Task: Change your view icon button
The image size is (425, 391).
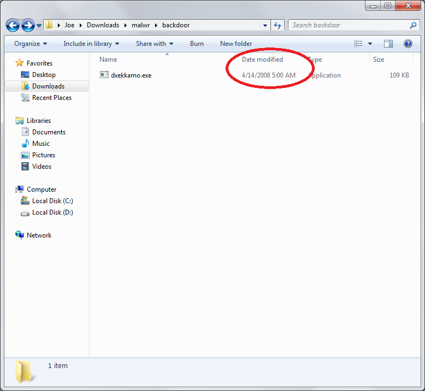Action: [358, 44]
